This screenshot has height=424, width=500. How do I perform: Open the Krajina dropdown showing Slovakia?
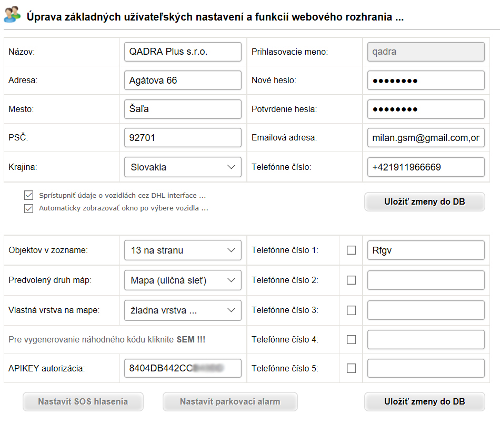pos(183,167)
